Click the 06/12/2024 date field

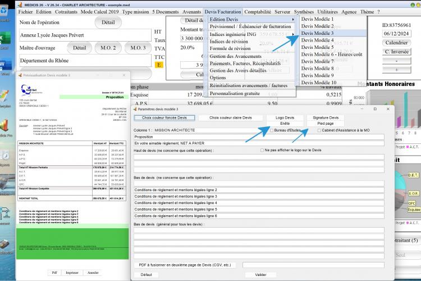coord(396,34)
